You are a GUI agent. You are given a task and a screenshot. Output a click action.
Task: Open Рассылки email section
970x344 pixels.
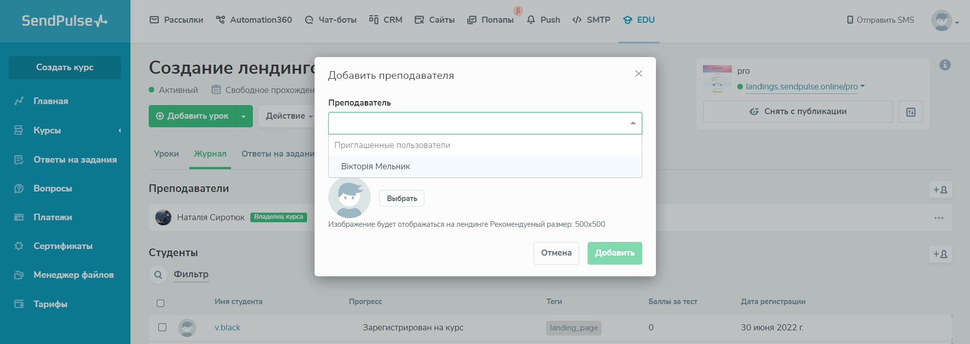[x=177, y=20]
